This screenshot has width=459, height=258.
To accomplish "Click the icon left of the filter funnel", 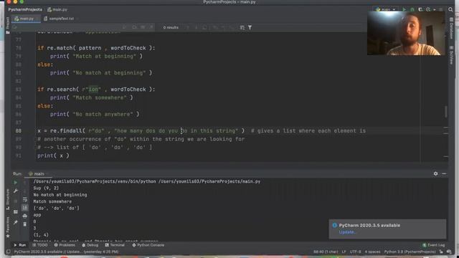I will [x=242, y=27].
